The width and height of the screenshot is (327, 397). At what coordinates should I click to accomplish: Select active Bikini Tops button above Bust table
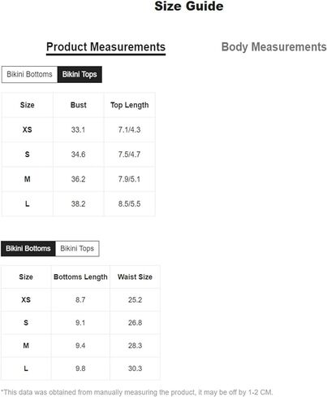click(x=80, y=74)
